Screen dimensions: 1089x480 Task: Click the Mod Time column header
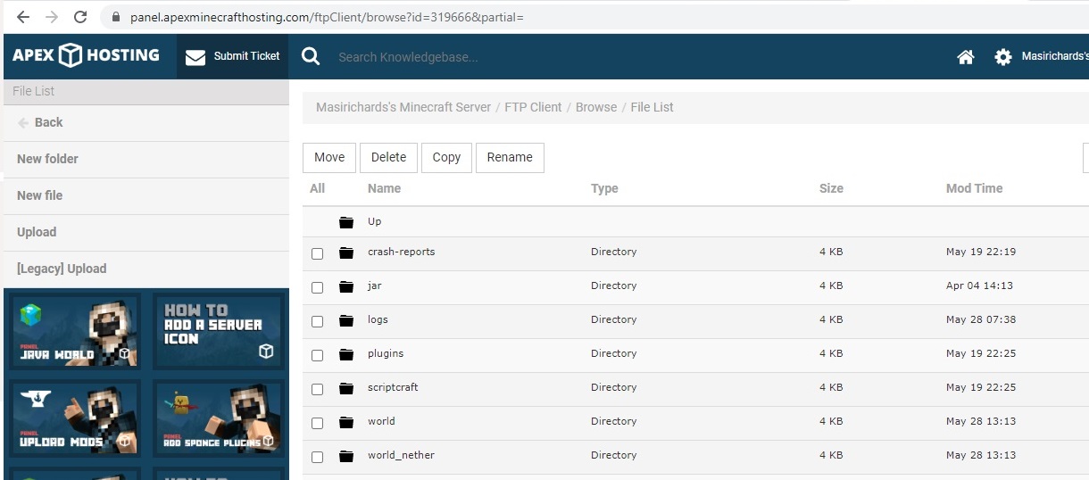[x=974, y=188]
